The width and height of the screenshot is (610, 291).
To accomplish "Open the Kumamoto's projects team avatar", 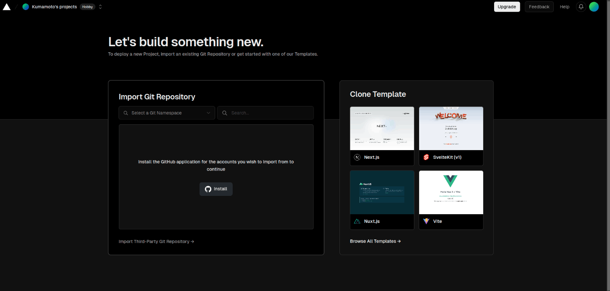I will point(26,7).
